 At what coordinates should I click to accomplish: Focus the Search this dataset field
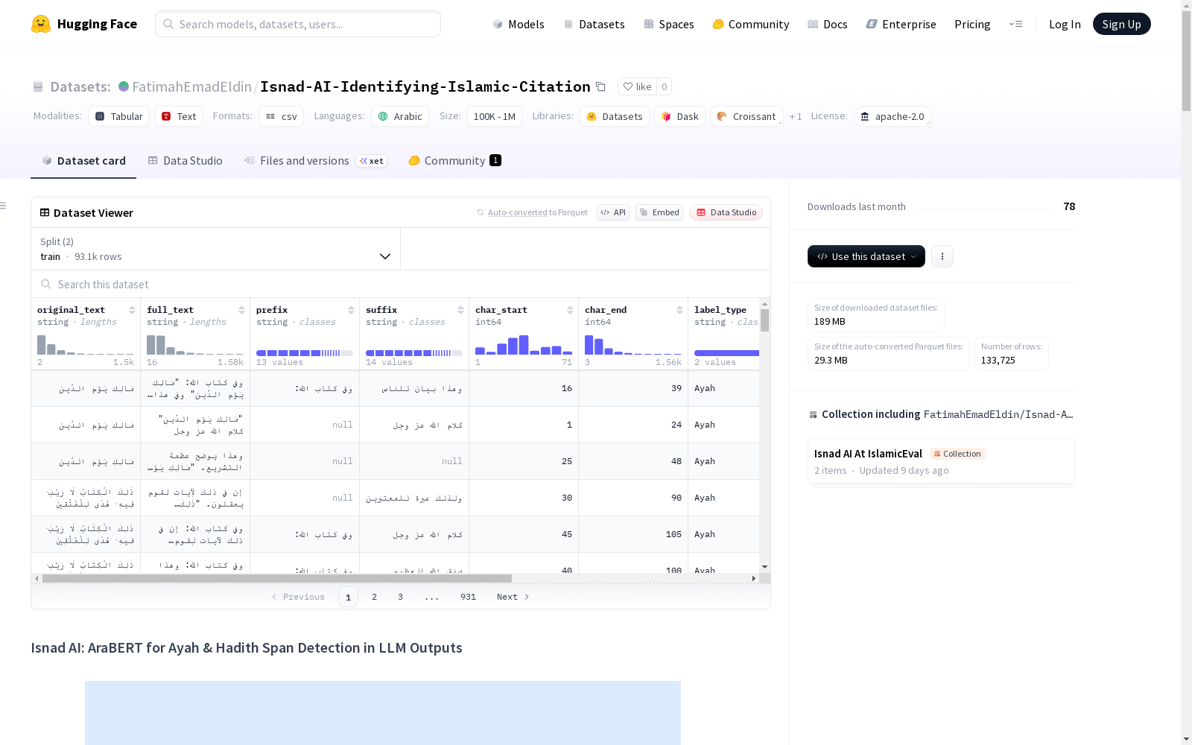tap(401, 284)
